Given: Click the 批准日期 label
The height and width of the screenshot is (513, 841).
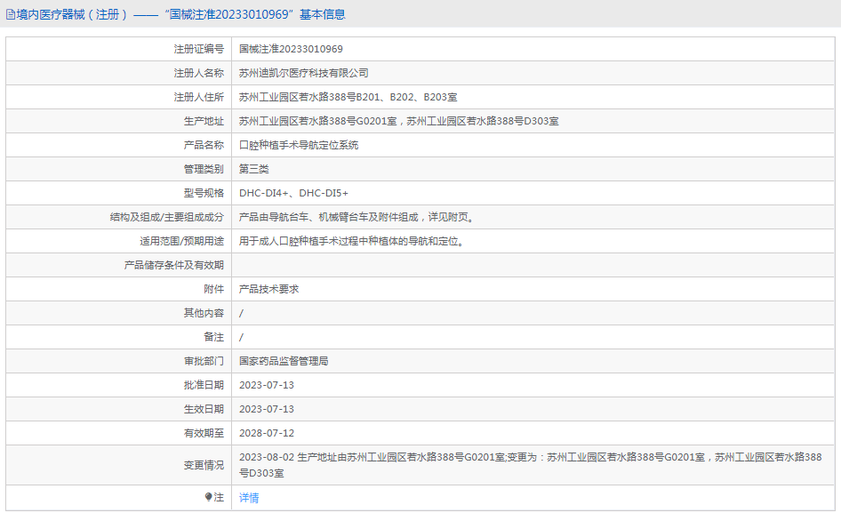Looking at the screenshot, I should pos(204,385).
